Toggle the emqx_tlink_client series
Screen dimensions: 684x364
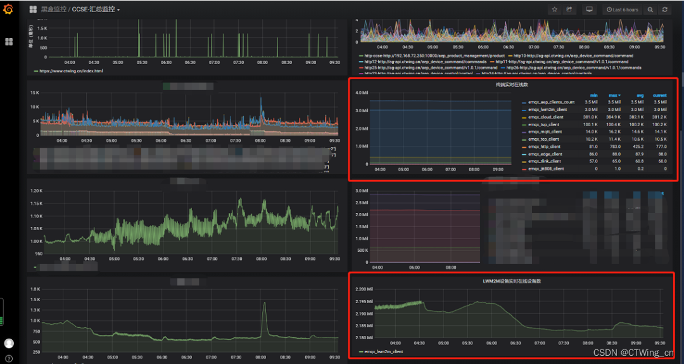pyautogui.click(x=545, y=161)
